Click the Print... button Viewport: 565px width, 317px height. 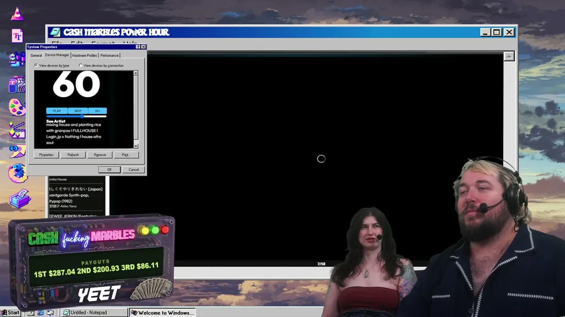click(x=126, y=155)
